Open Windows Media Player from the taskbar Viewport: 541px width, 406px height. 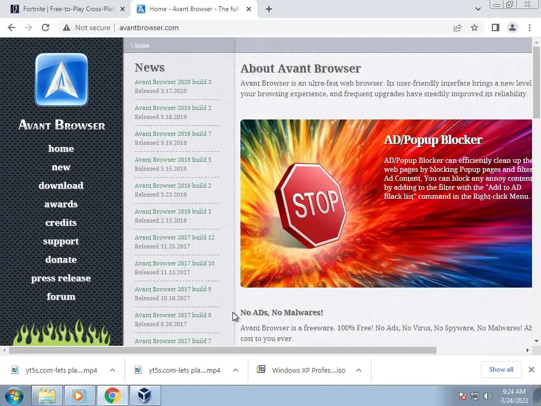[79, 395]
